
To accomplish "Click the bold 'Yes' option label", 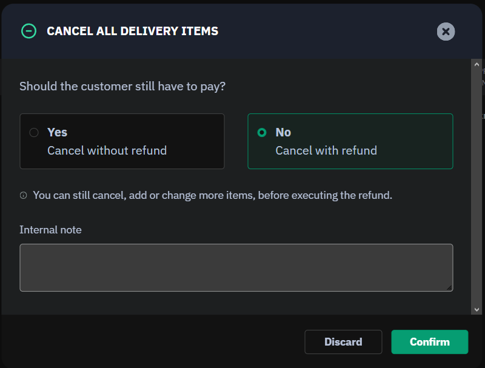I will [58, 132].
